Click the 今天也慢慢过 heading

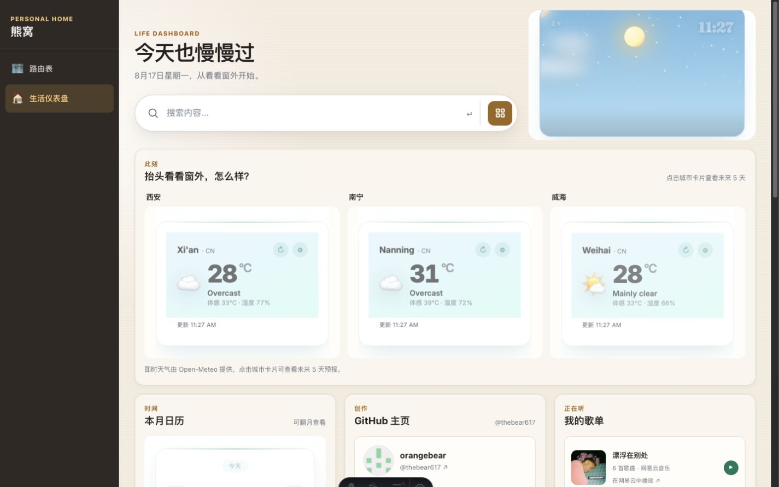pyautogui.click(x=194, y=53)
